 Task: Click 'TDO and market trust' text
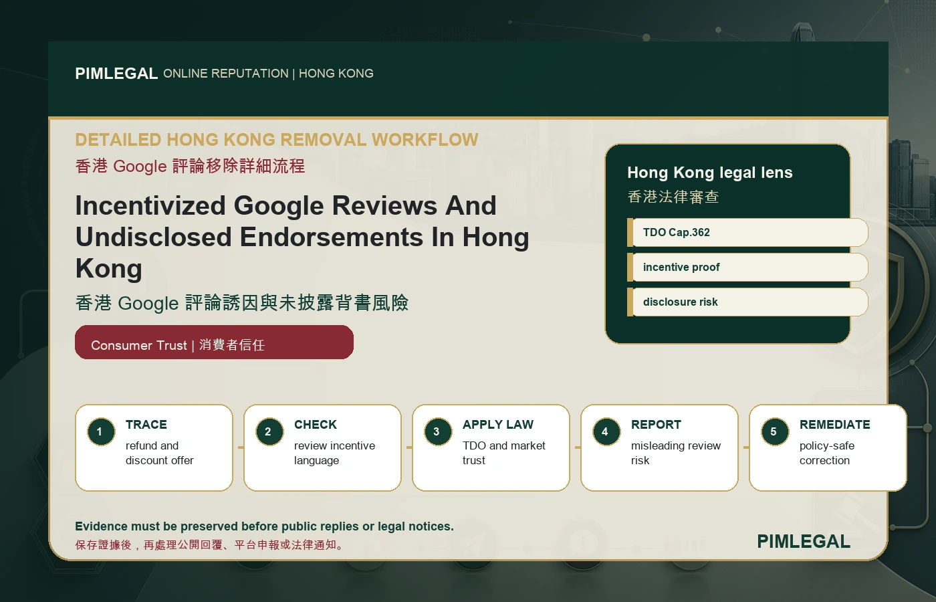[x=503, y=453]
